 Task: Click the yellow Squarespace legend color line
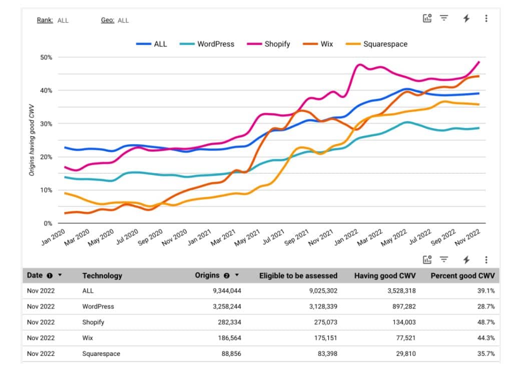point(353,44)
